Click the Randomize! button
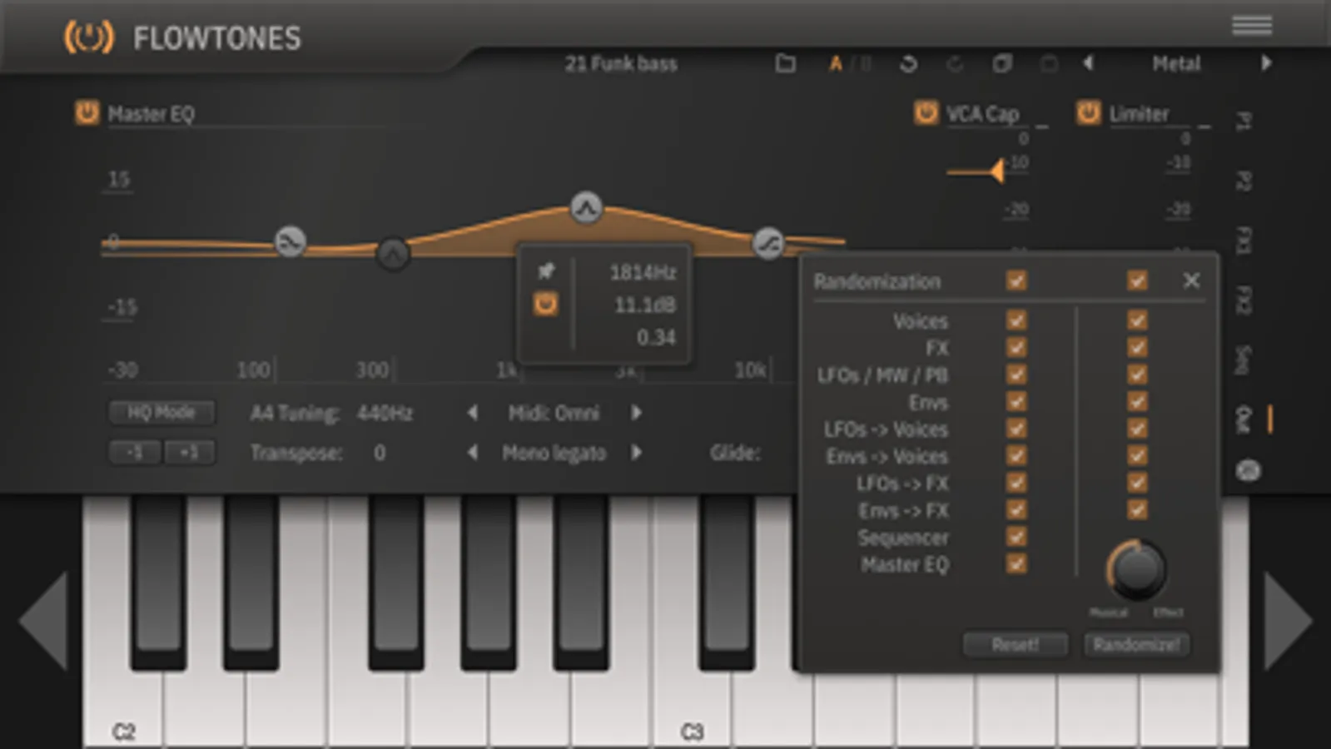The width and height of the screenshot is (1331, 749). click(x=1136, y=644)
